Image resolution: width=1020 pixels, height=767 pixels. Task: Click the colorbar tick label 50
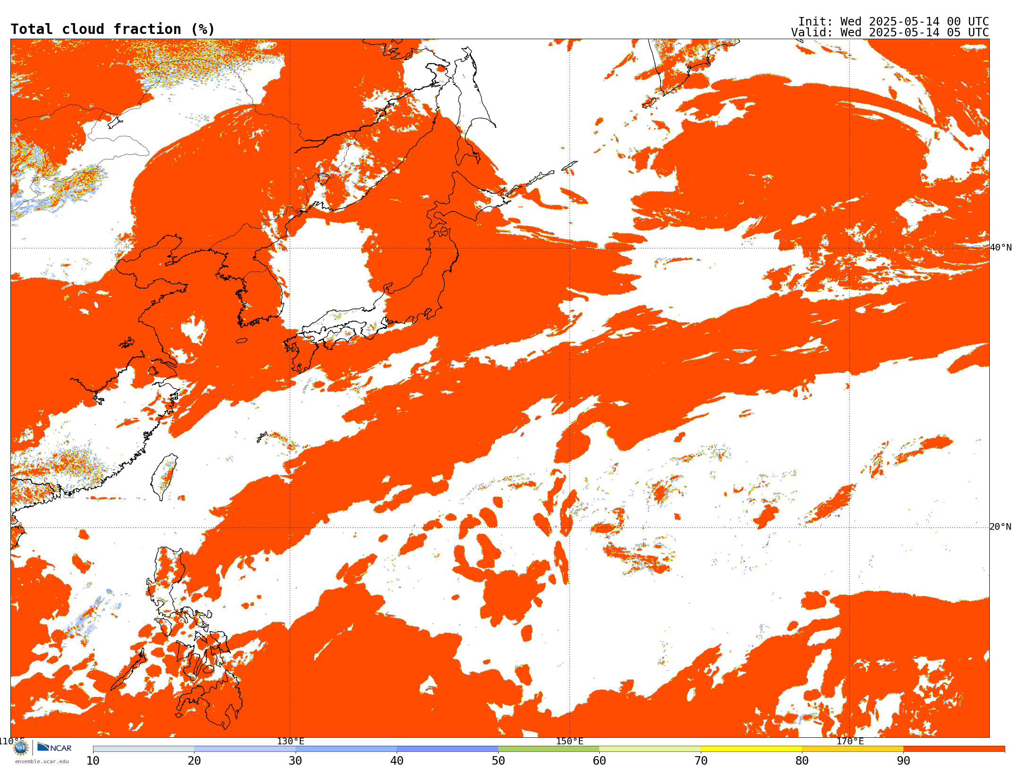[x=498, y=760]
